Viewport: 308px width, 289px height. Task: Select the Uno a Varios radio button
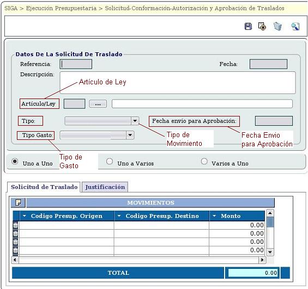[x=110, y=161]
